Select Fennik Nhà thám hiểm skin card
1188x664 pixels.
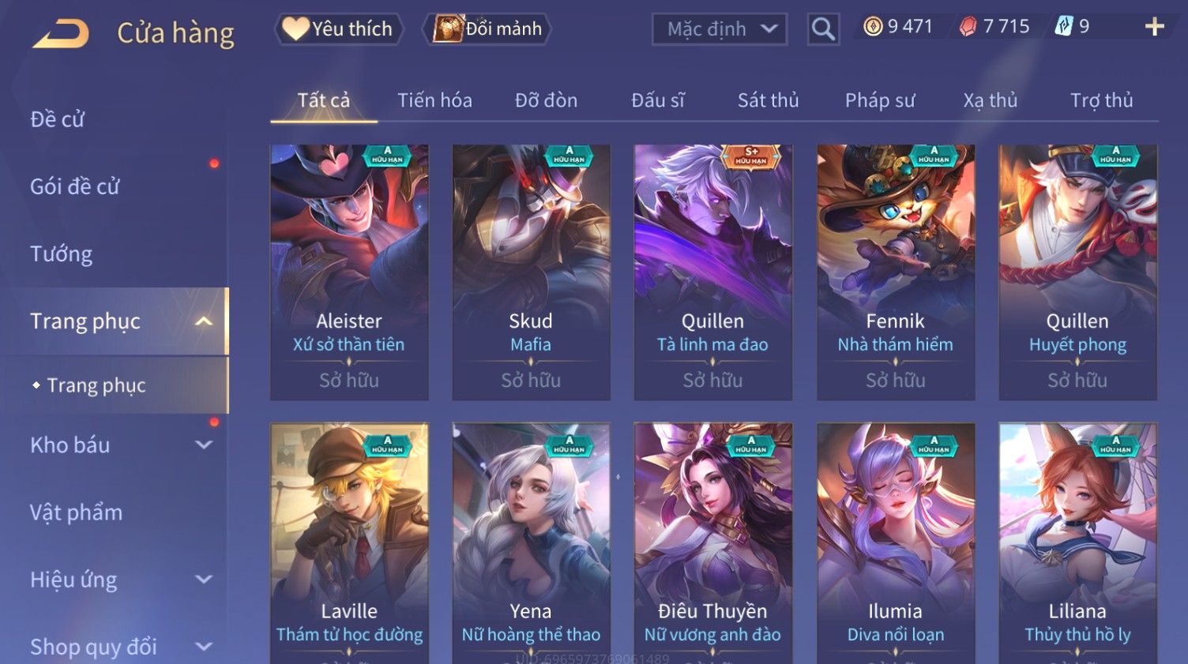pos(896,272)
